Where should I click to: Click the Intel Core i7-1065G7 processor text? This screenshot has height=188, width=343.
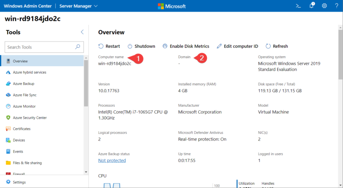[x=133, y=115]
